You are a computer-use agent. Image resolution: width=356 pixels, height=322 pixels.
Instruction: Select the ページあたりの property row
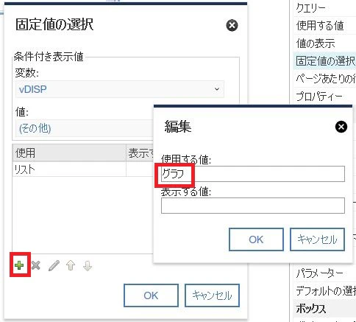(x=325, y=78)
